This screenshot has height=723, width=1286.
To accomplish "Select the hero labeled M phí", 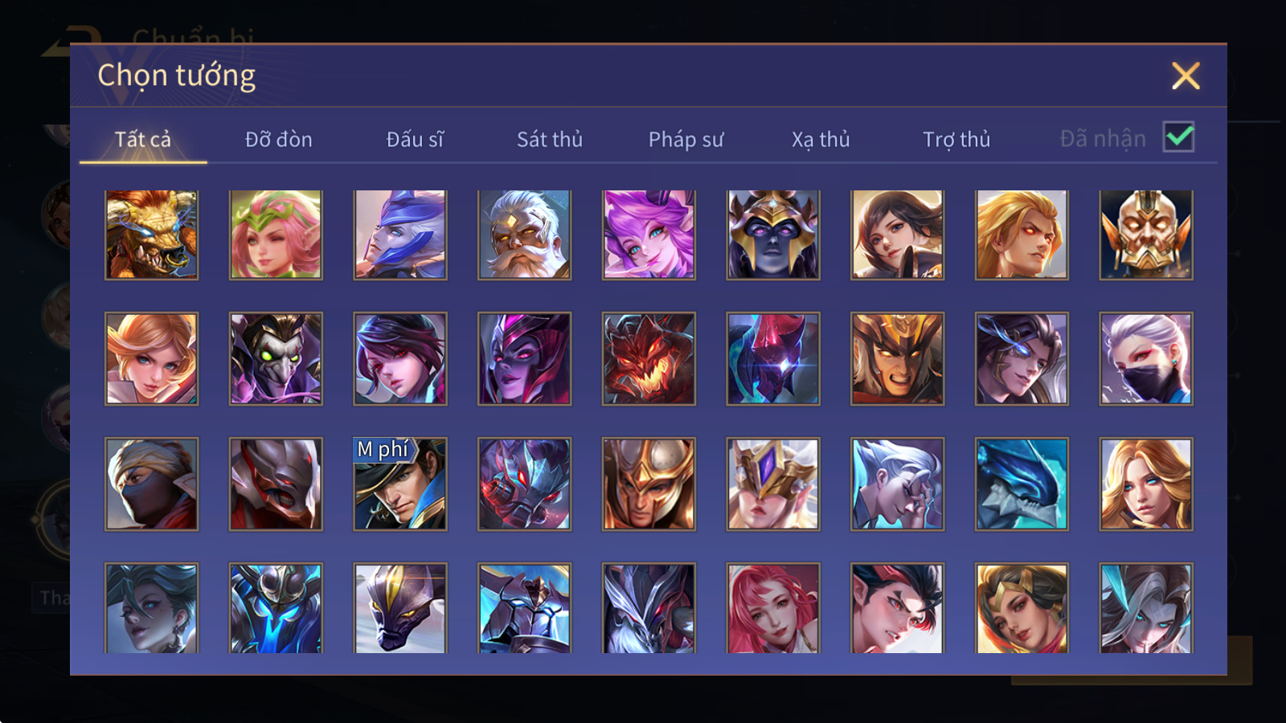I will point(400,484).
